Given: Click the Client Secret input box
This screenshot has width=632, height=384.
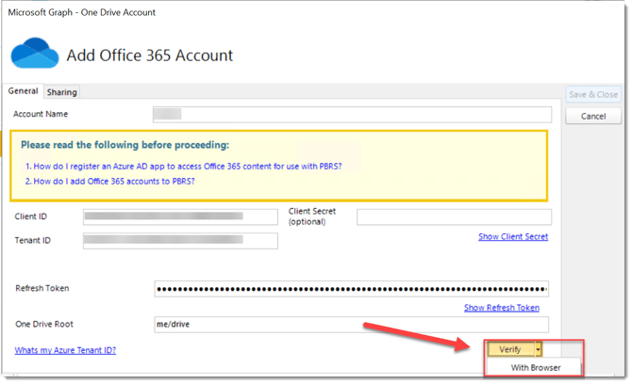Looking at the screenshot, I should (452, 217).
